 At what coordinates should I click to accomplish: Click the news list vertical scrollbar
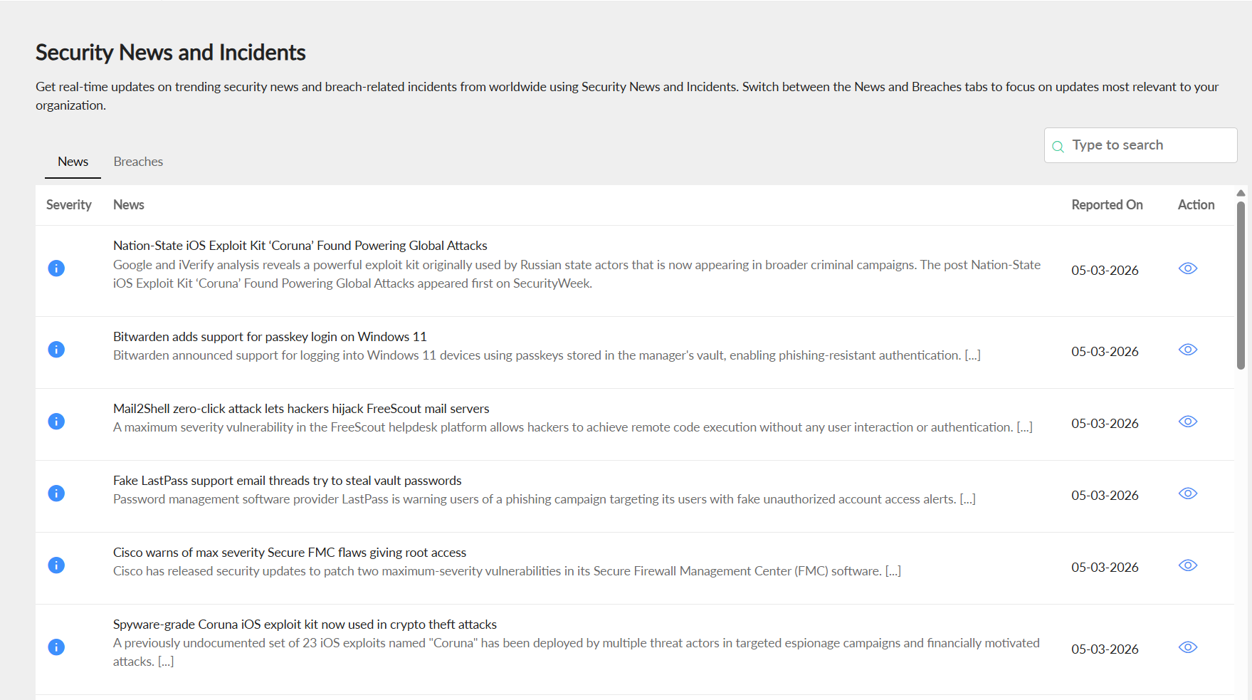pos(1241,285)
